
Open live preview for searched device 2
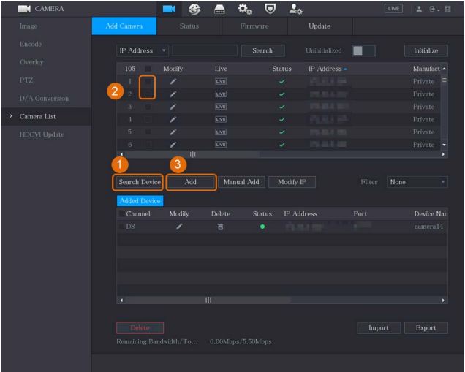coord(221,94)
